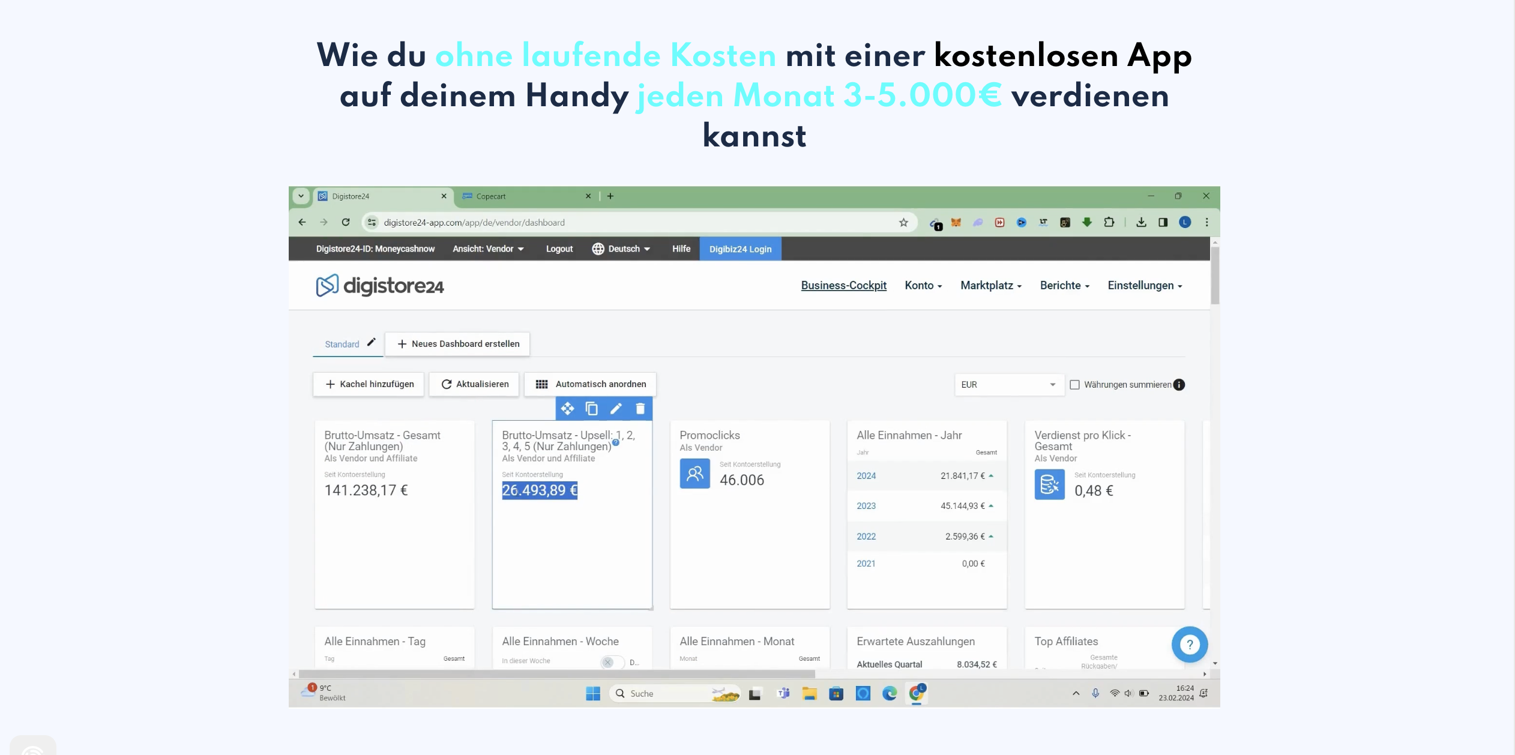This screenshot has width=1515, height=755.
Task: Open the 2022 year link
Action: [866, 537]
